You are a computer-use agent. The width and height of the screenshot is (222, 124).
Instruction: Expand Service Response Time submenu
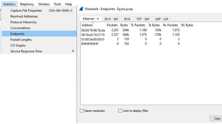click(39, 51)
